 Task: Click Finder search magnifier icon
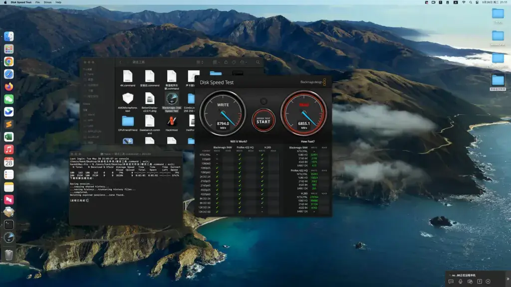(x=258, y=62)
